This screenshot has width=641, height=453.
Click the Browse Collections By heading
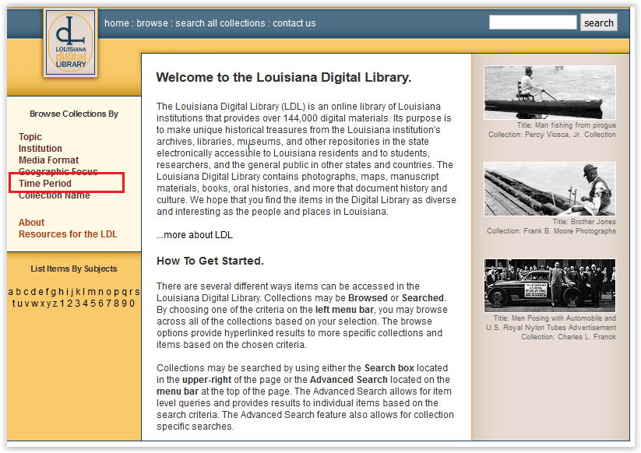(x=74, y=114)
